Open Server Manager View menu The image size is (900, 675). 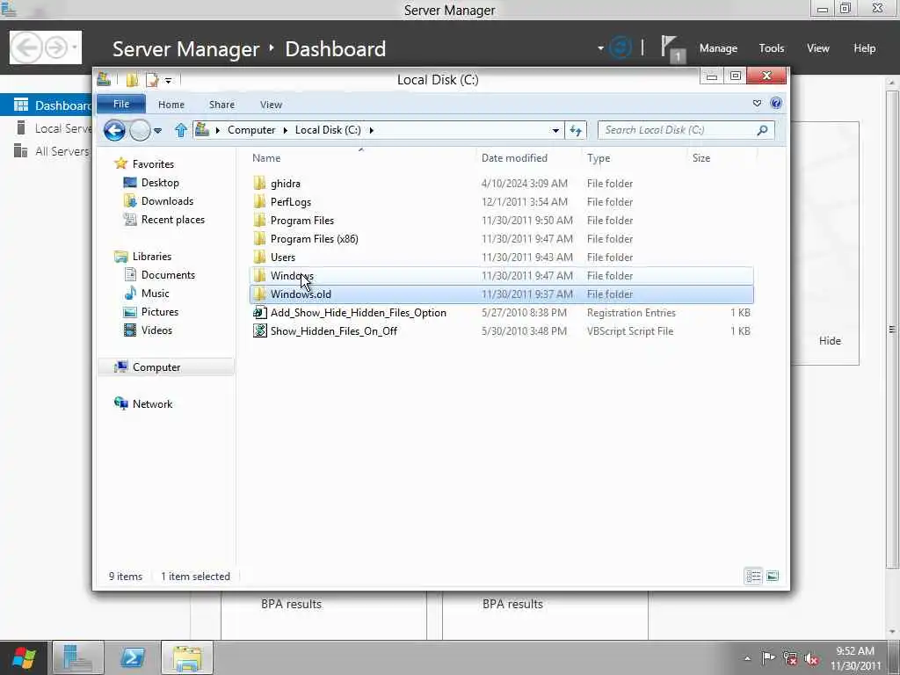(x=818, y=48)
